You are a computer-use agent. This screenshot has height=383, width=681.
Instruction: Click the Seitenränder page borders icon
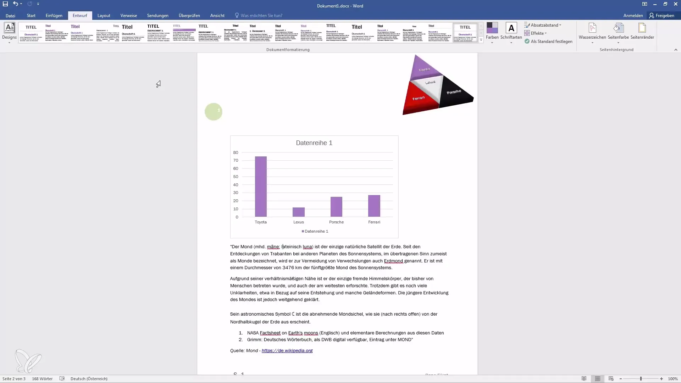(x=642, y=32)
